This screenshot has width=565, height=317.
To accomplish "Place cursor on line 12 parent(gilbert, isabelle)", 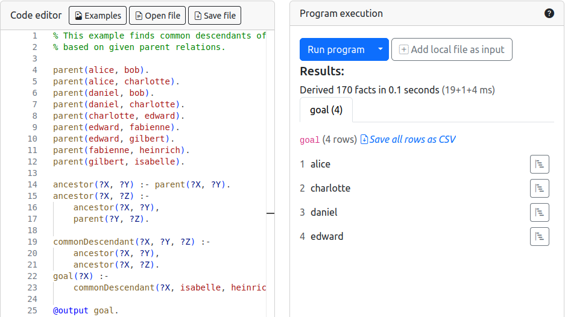I will [x=119, y=162].
